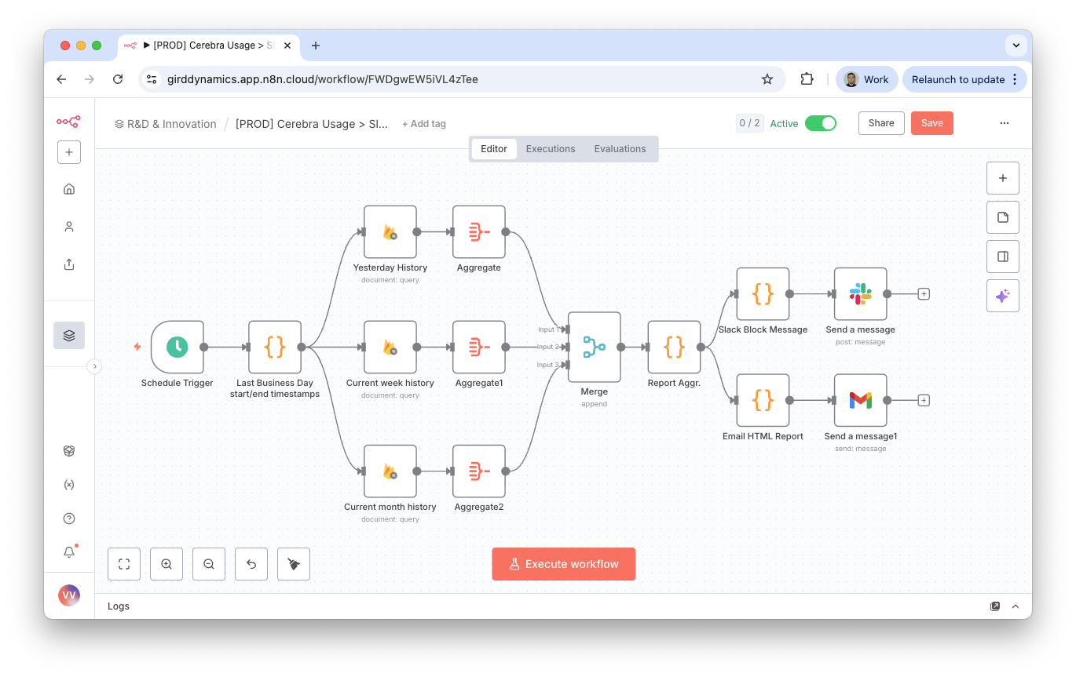Image resolution: width=1076 pixels, height=677 pixels.
Task: Open the Chrome extensions puzzle icon
Action: pos(807,79)
